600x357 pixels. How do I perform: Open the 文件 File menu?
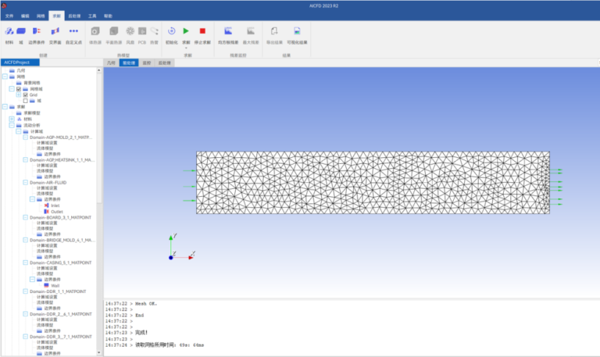point(9,16)
